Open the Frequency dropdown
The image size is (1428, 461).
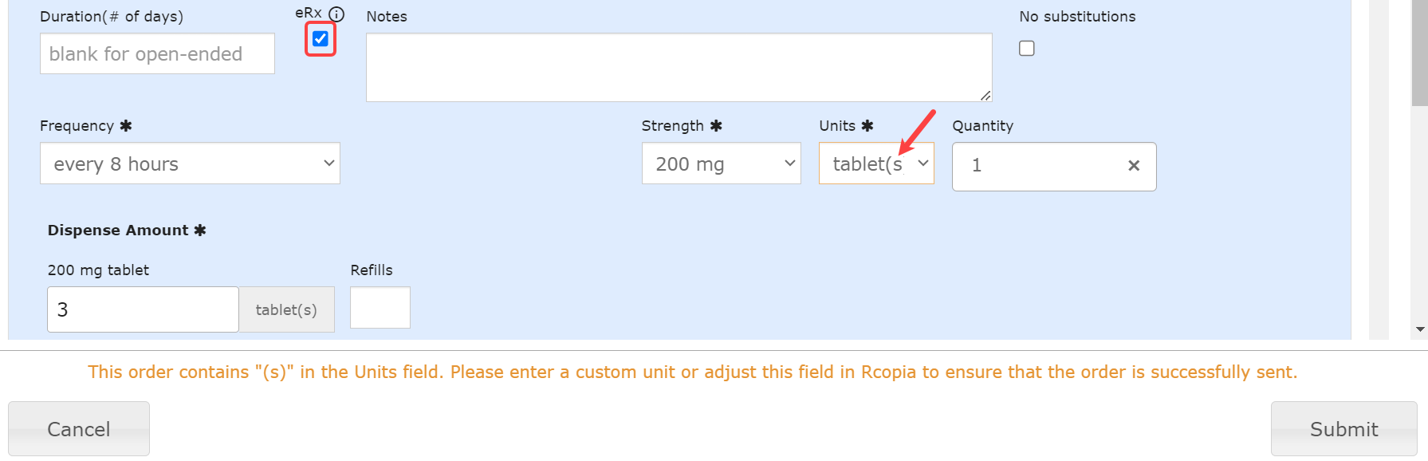pyautogui.click(x=190, y=164)
